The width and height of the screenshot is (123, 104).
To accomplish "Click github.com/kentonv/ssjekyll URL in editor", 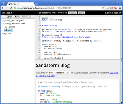I will [88, 31].
